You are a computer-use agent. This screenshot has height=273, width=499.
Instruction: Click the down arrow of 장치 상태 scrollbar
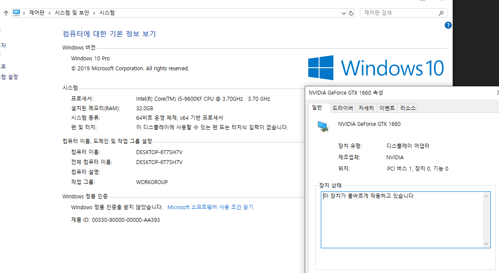486,243
